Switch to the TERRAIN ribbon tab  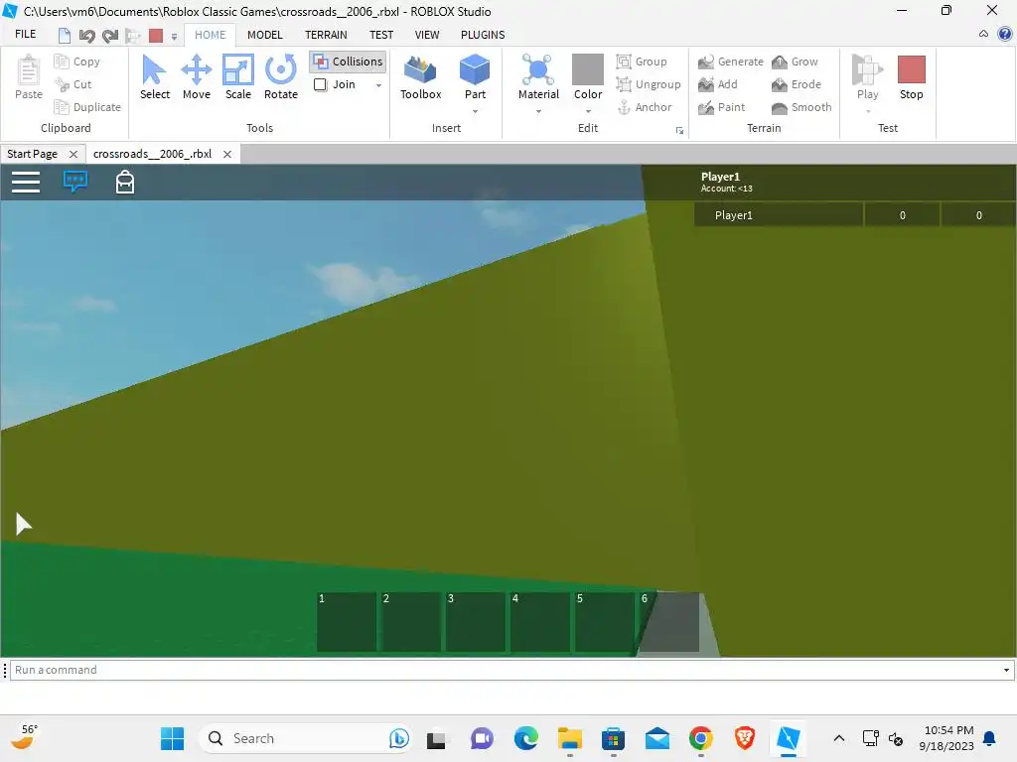(326, 35)
